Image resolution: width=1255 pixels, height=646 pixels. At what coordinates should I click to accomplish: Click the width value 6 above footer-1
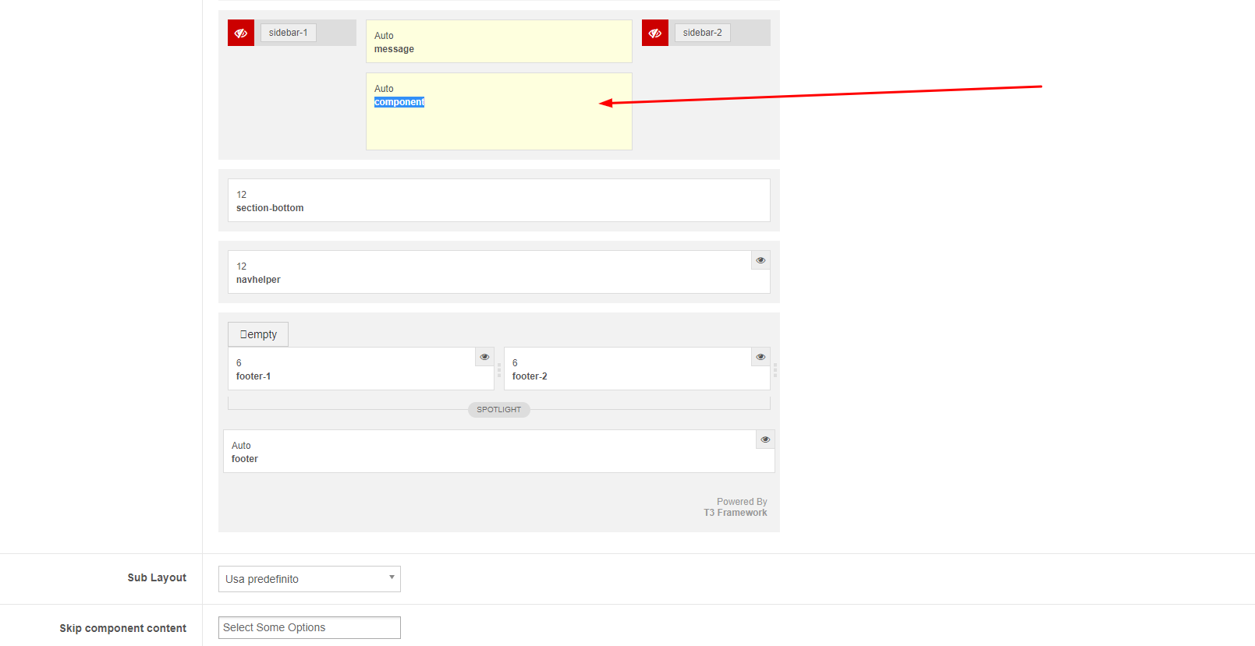pyautogui.click(x=239, y=363)
